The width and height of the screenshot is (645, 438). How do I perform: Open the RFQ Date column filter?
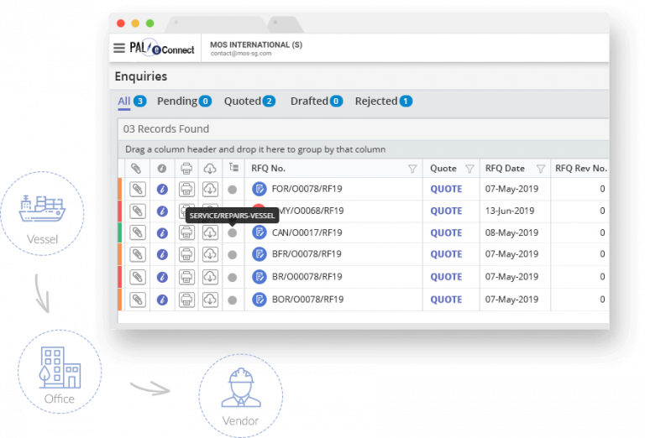coord(540,169)
